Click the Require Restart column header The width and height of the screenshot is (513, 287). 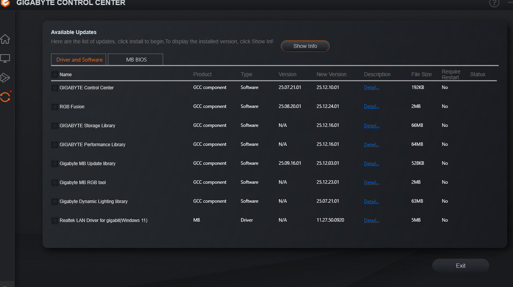coord(451,74)
